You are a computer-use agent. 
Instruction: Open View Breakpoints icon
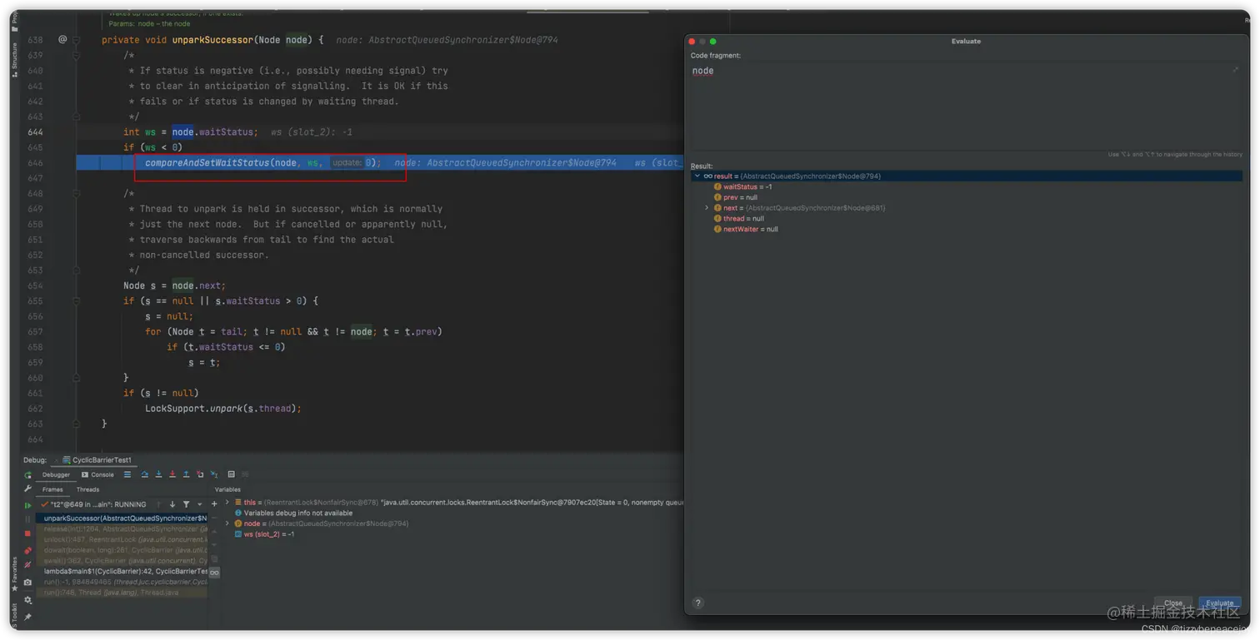click(27, 550)
